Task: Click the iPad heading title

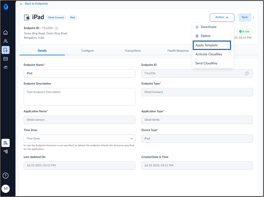Action: pos(38,17)
